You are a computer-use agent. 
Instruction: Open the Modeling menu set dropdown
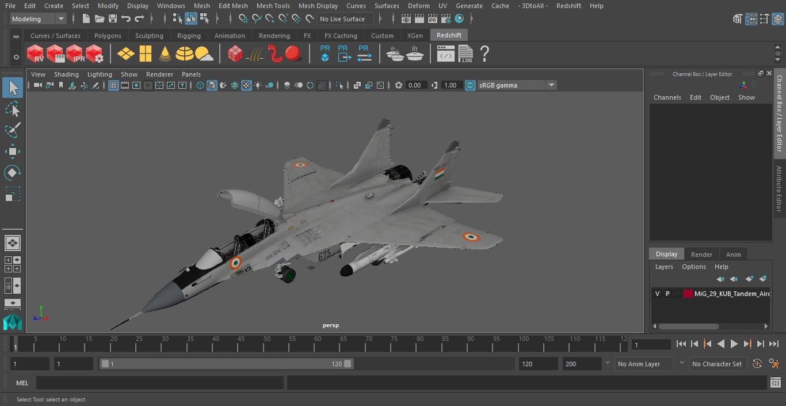(x=39, y=19)
